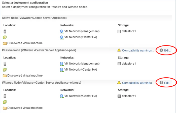177x113 pixels.
Task: Select Witness Node Discovered virtual machine text
Action: [25, 108]
